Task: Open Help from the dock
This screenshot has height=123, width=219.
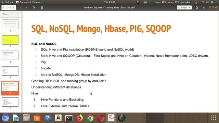Action: coord(48,118)
